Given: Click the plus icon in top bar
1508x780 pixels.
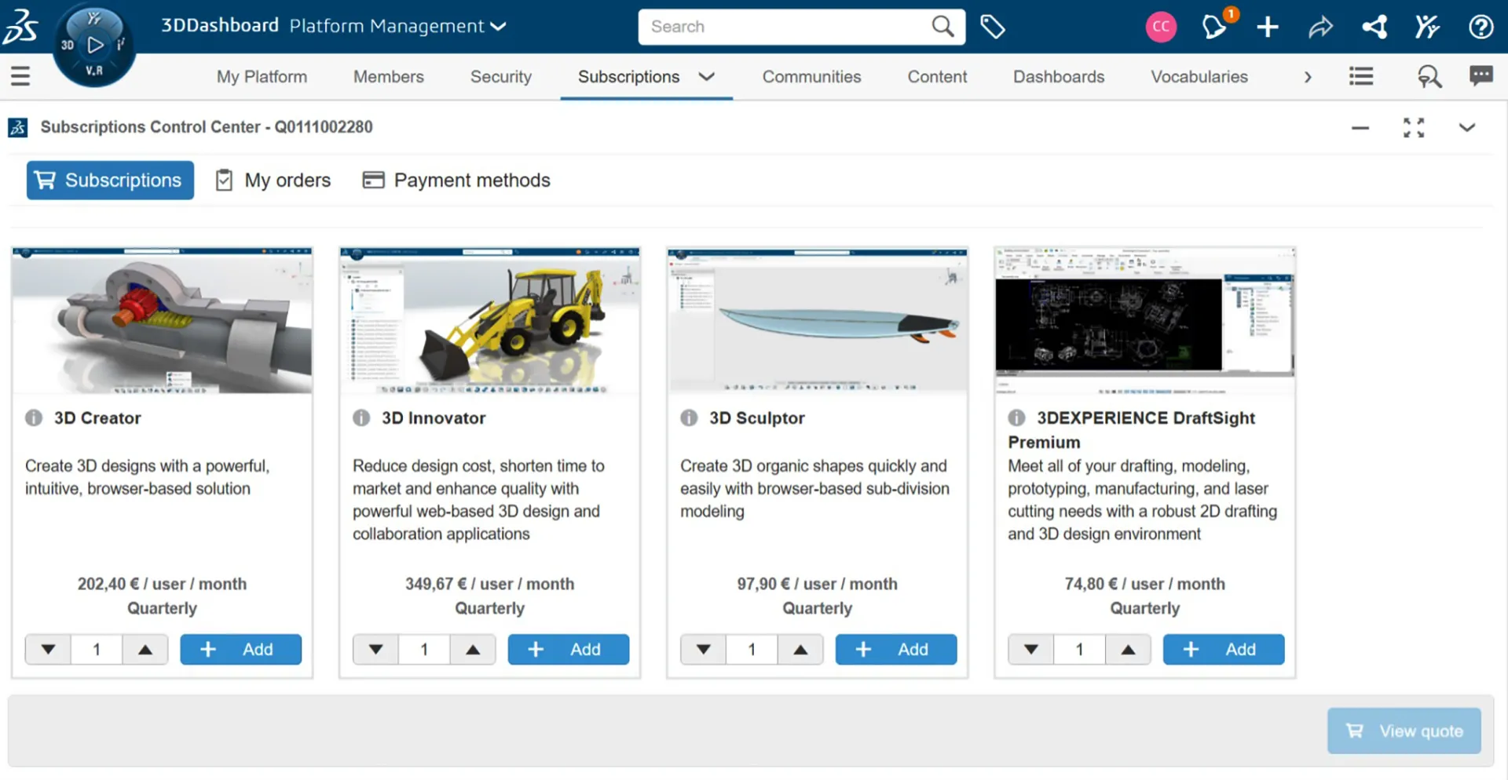Looking at the screenshot, I should pos(1267,27).
